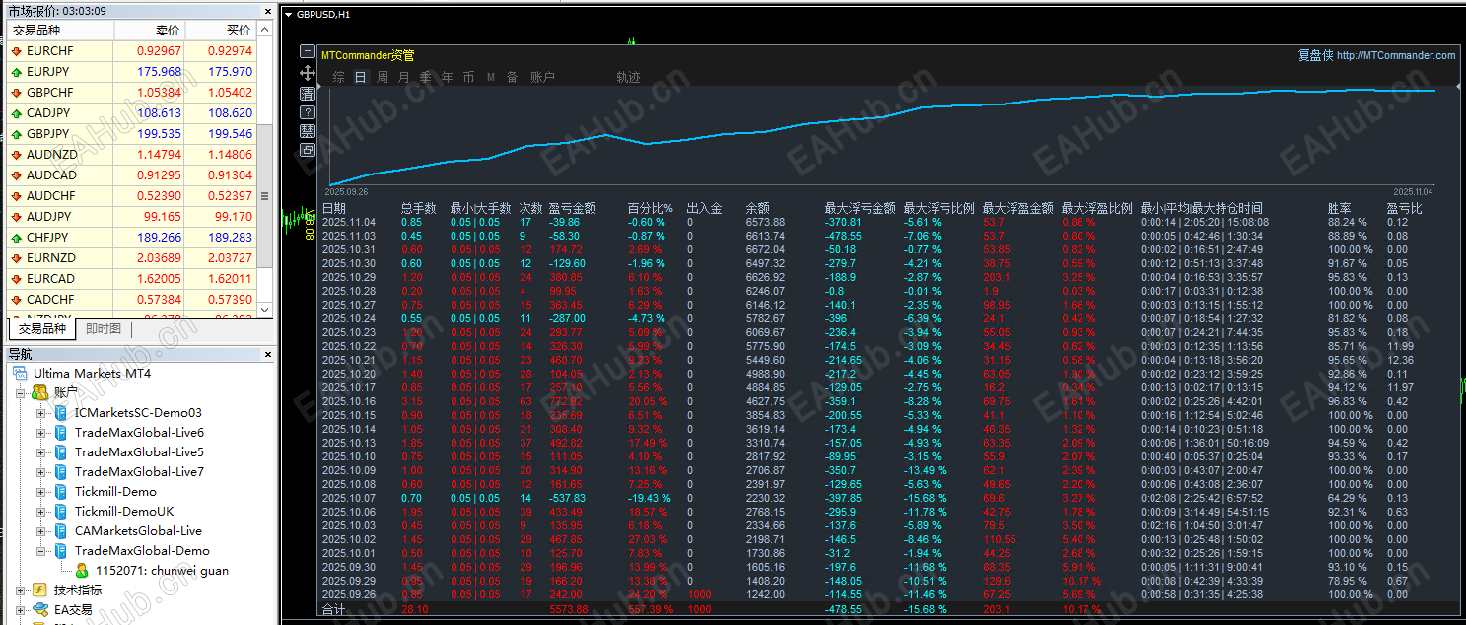The image size is (1466, 625).
Task: Select the 备 tab in MTCommander
Action: point(513,77)
